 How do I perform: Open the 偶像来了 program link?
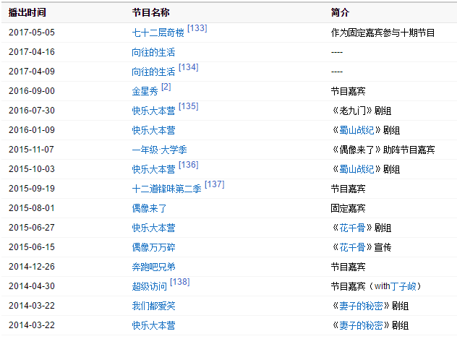coord(149,208)
